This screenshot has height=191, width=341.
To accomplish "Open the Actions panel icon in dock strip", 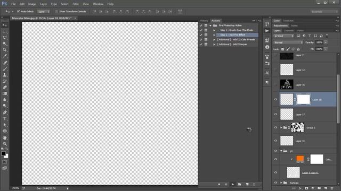I will pyautogui.click(x=267, y=31).
